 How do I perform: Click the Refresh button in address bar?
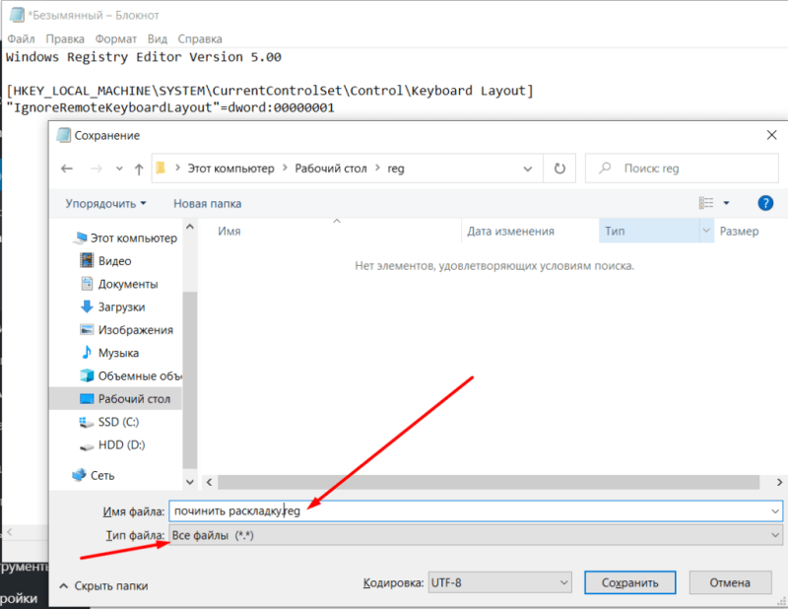click(559, 169)
